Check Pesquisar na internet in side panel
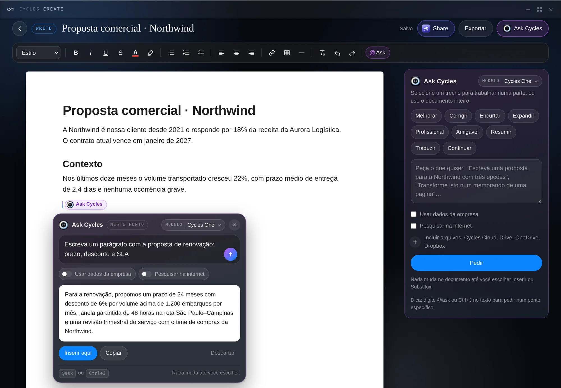 (x=413, y=226)
